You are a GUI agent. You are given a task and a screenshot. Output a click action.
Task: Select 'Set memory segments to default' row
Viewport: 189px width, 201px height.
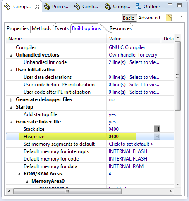[x=59, y=144]
